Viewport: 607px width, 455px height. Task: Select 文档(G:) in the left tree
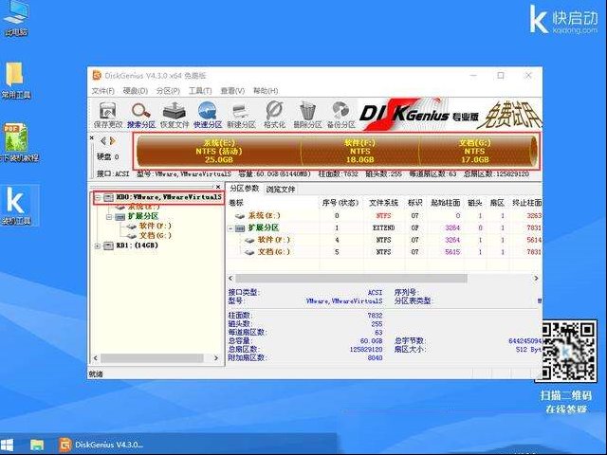tap(156, 236)
